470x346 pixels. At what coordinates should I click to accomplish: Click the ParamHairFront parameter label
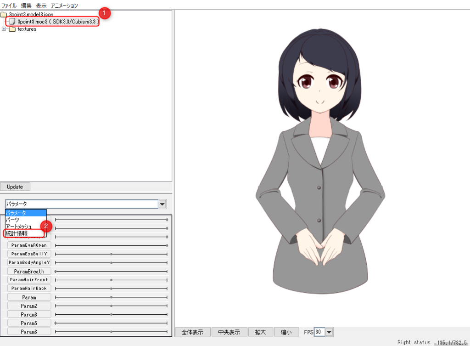tap(29, 279)
